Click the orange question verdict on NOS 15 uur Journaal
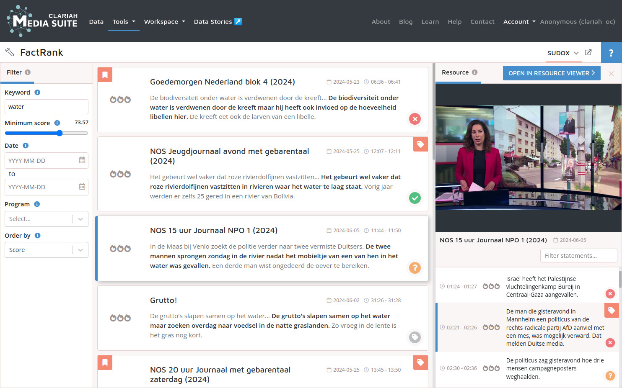Viewport: 622px width, 388px height. point(415,267)
